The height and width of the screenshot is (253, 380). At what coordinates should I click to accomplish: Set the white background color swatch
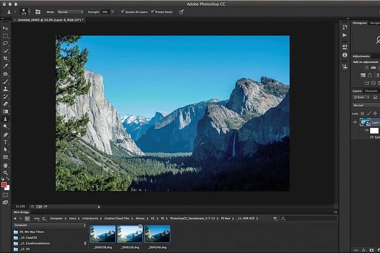(x=7, y=188)
